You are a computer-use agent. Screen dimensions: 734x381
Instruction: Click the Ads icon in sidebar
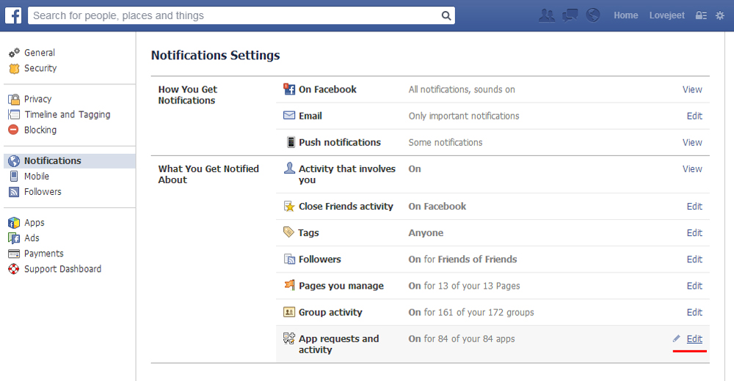coord(14,238)
